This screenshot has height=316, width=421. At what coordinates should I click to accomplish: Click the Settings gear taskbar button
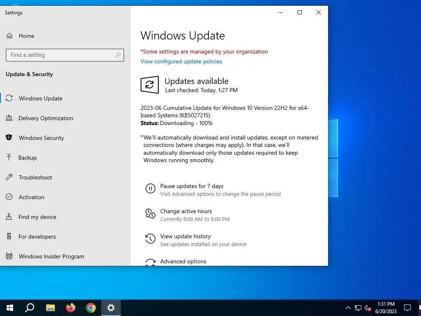pyautogui.click(x=111, y=308)
